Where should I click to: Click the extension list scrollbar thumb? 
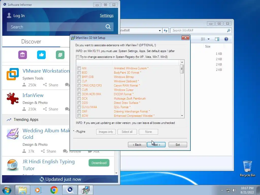182,69
